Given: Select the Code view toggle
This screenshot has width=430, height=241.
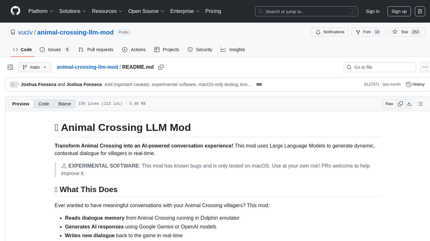Looking at the screenshot, I should point(44,104).
